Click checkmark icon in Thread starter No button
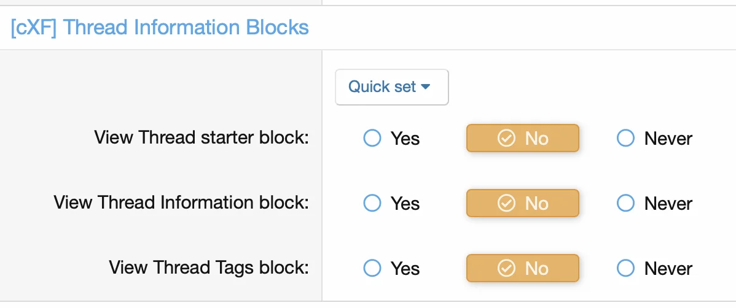The image size is (736, 308). pyautogui.click(x=506, y=139)
